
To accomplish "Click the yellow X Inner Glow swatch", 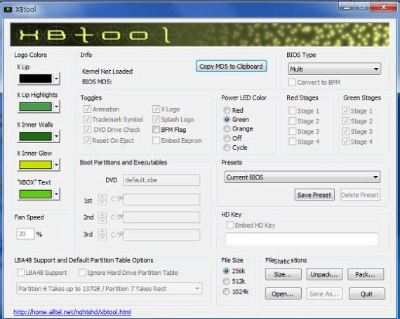I will (x=36, y=165).
